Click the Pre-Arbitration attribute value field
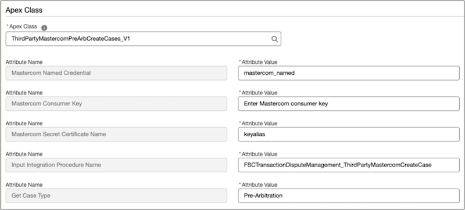The width and height of the screenshot is (465, 210). 349,196
